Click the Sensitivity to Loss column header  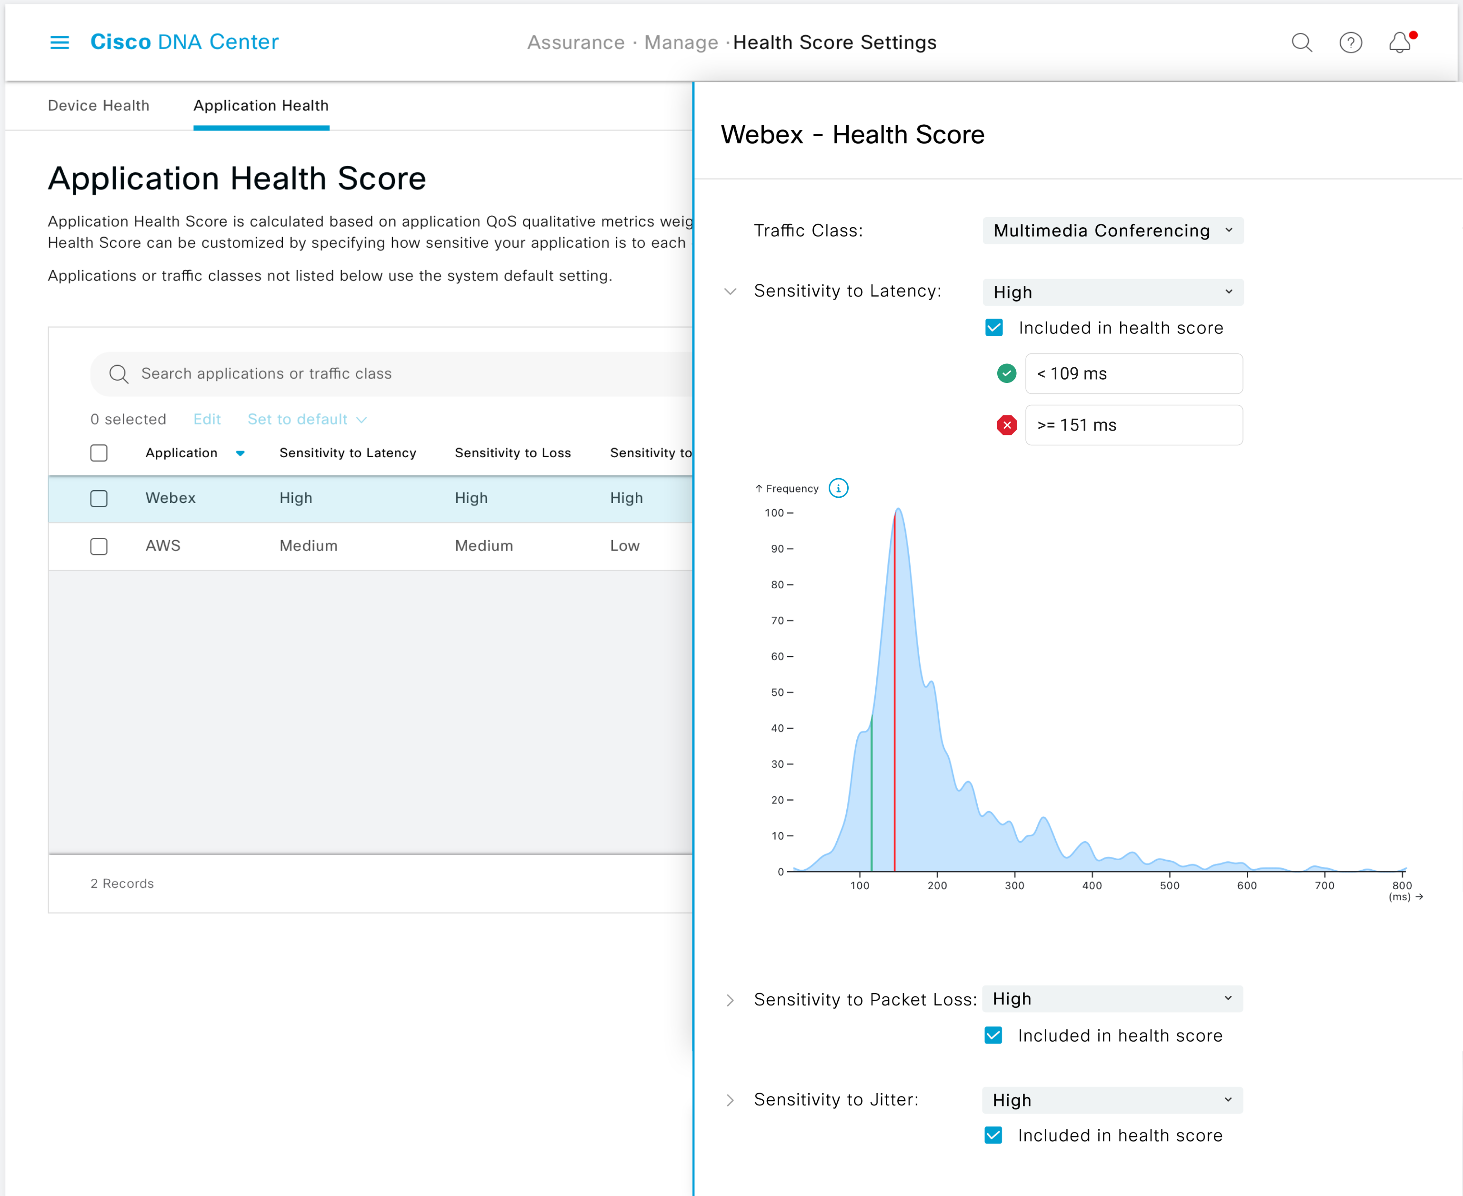point(512,452)
